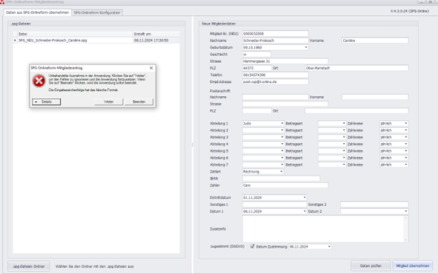Click Zahler field containing Caro
This screenshot has height=274, width=438.
tap(285, 185)
